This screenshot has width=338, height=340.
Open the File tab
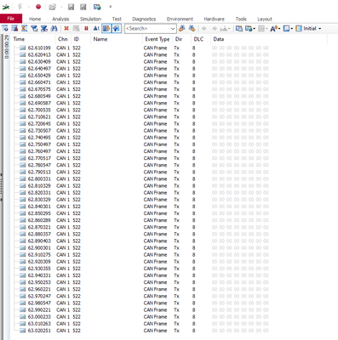[11, 19]
